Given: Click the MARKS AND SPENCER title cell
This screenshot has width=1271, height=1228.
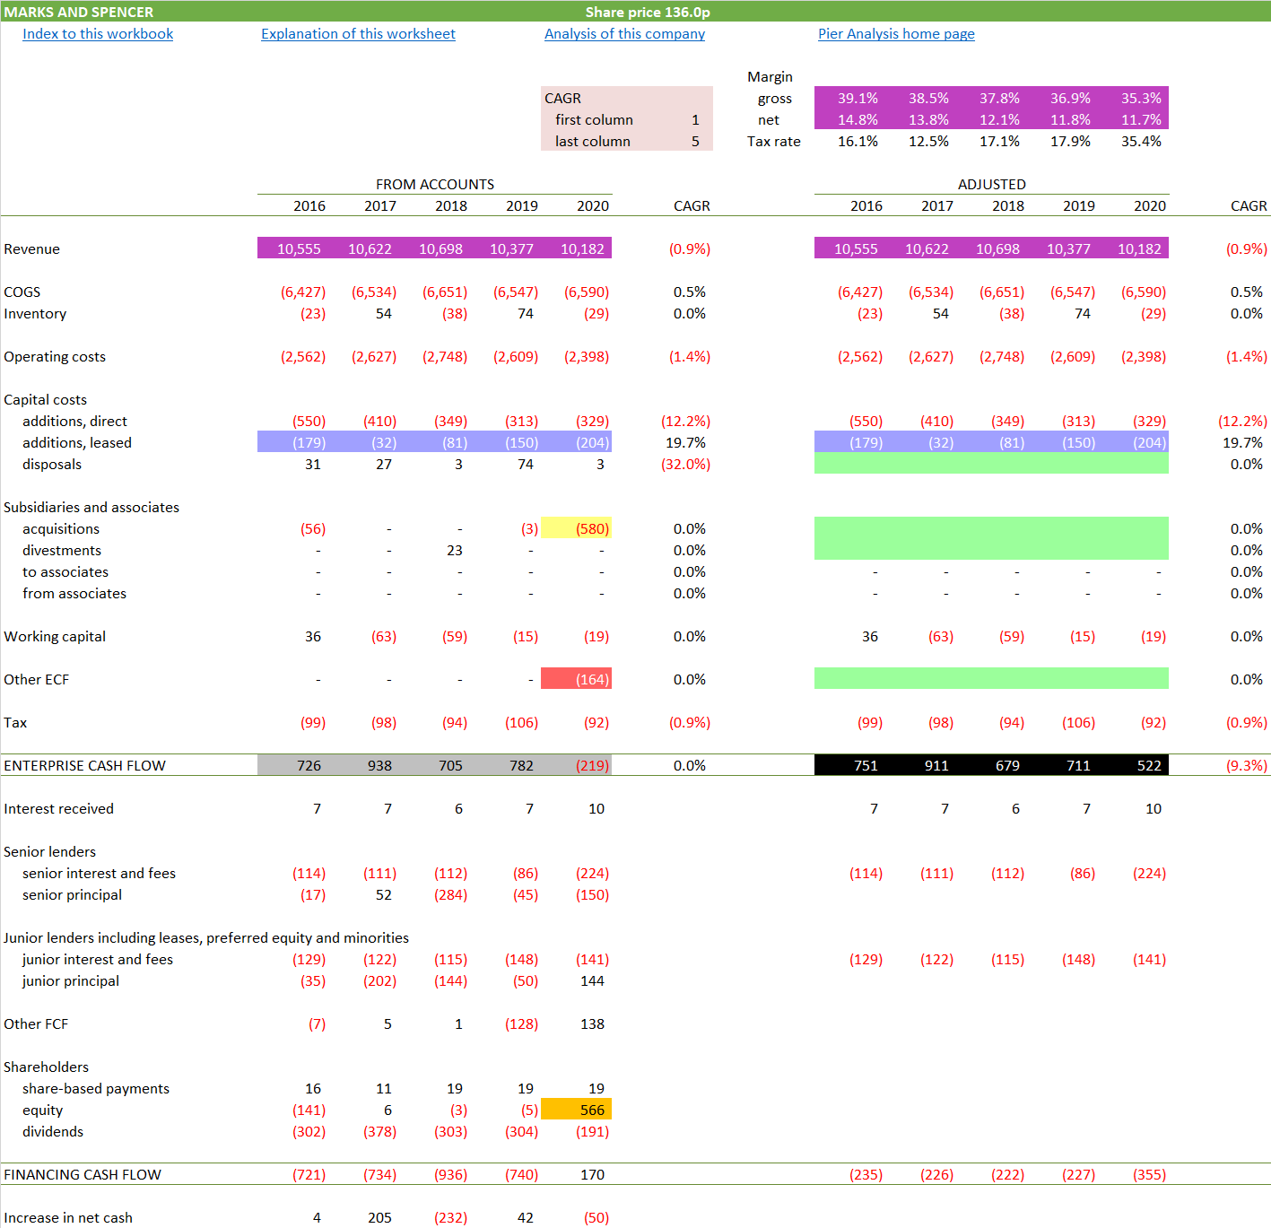Looking at the screenshot, I should tap(79, 12).
